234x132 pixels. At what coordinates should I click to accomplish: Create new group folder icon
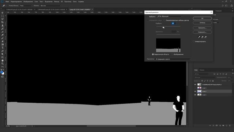click(x=223, y=125)
